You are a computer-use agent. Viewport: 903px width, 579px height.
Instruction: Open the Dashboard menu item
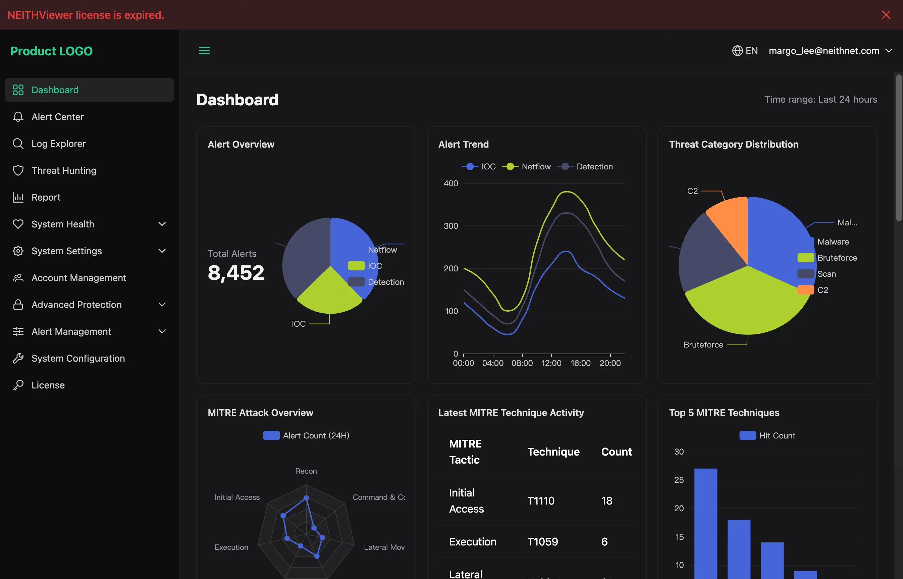89,90
